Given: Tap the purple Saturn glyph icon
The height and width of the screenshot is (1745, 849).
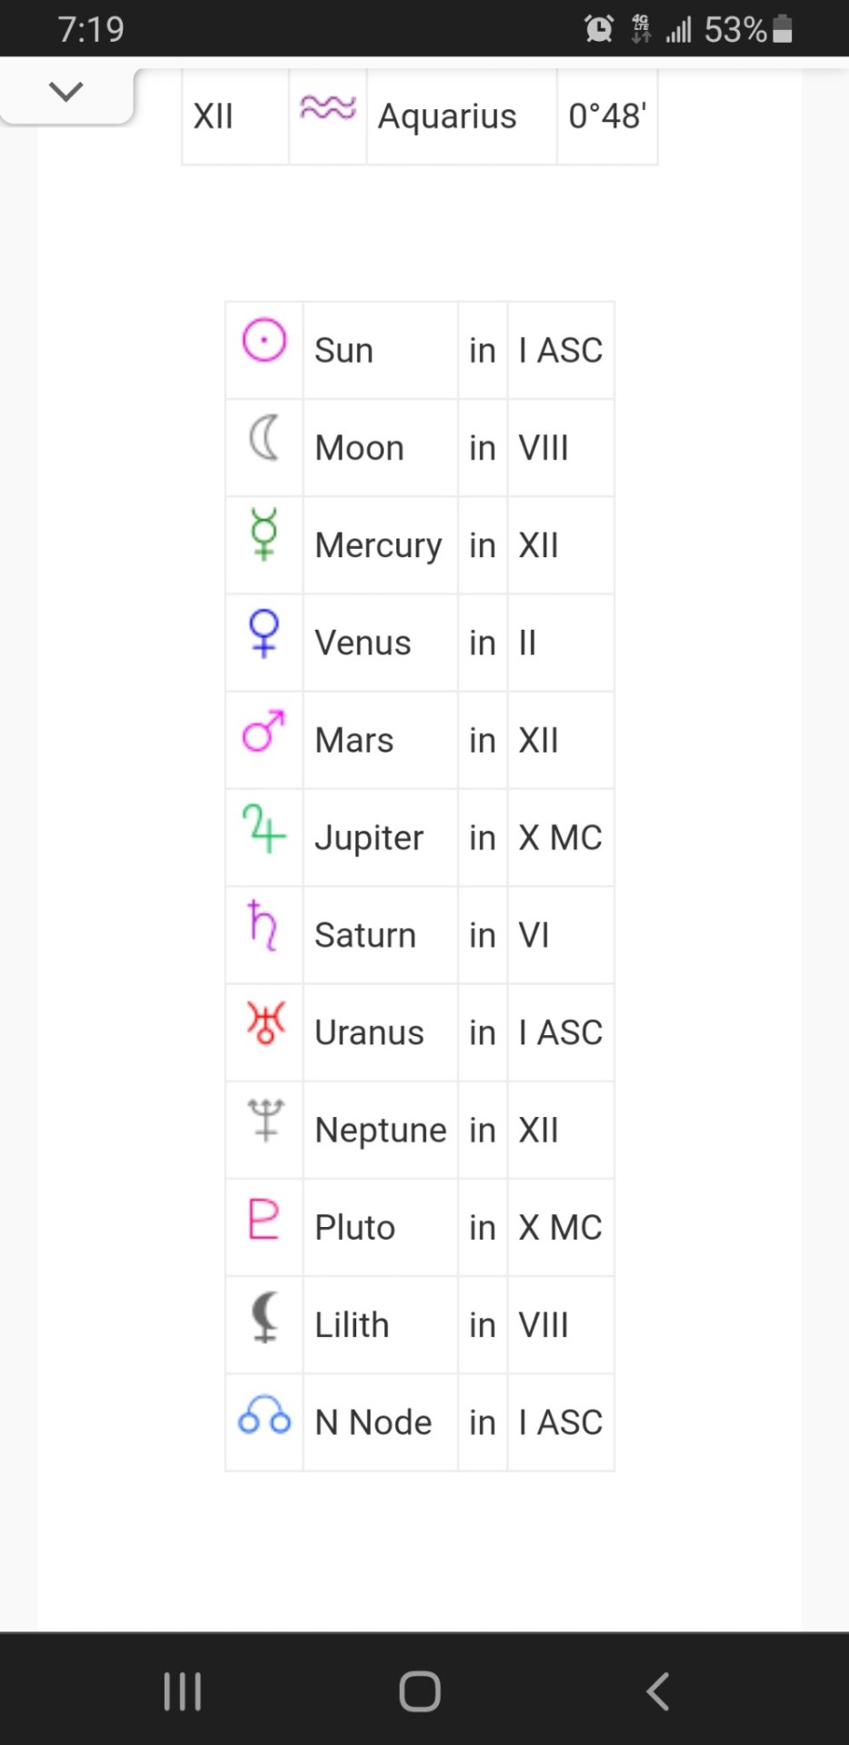Looking at the screenshot, I should 263,925.
